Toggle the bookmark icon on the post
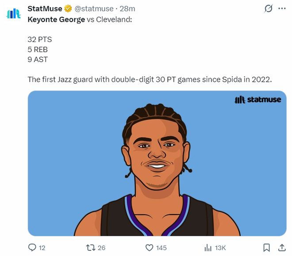This screenshot has height=256, width=292. pyautogui.click(x=267, y=248)
